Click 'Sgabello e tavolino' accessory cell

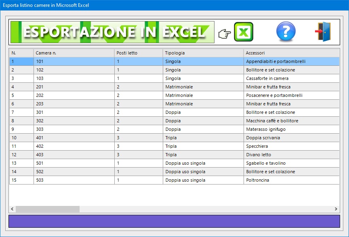click(292, 163)
